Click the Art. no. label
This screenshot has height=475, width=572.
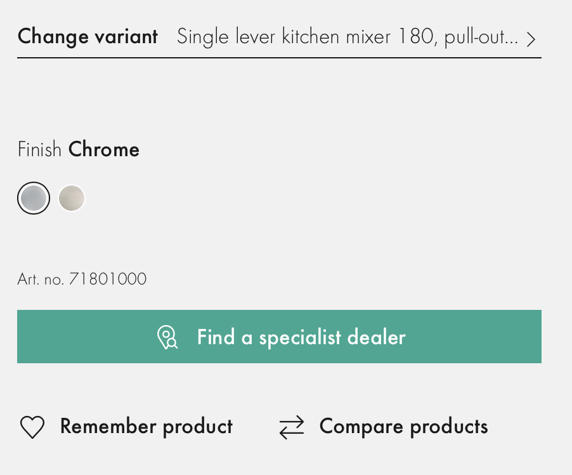pyautogui.click(x=41, y=279)
